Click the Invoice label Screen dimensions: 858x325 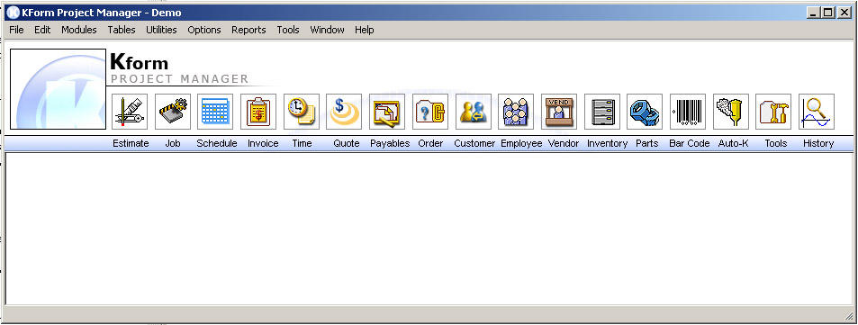(263, 143)
